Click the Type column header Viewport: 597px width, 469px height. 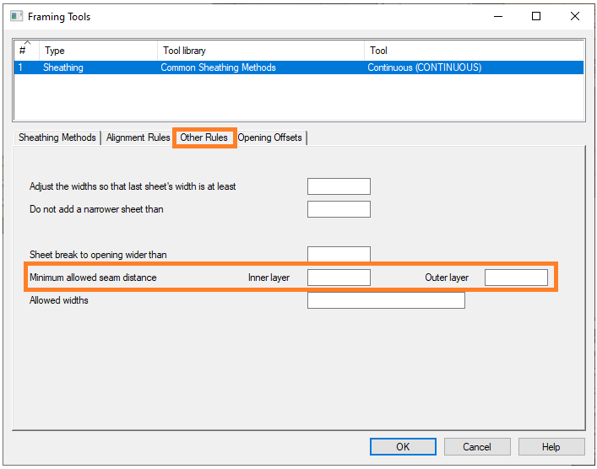click(97, 51)
